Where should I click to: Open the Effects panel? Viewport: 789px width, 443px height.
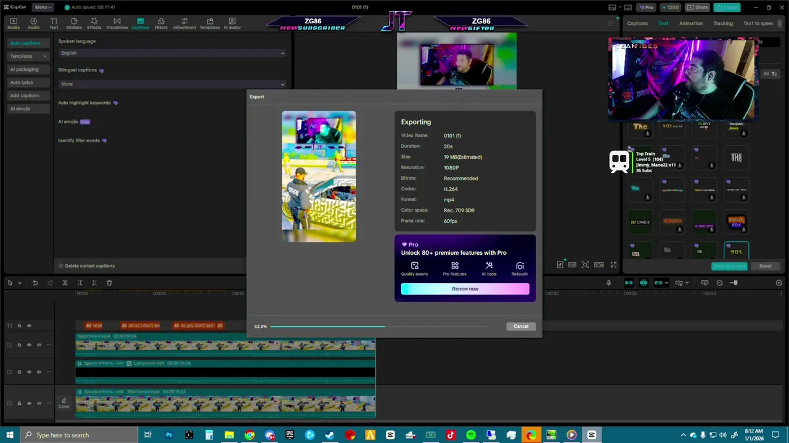94,23
